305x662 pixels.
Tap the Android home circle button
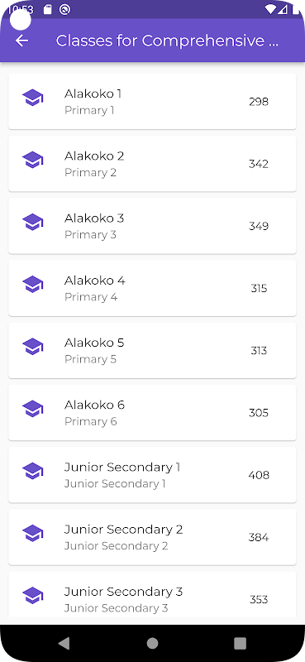152,643
